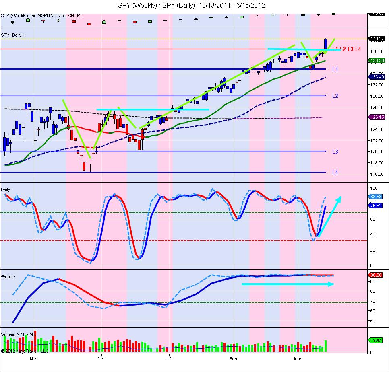Image resolution: width=389 pixels, height=372 pixels.
Task: Click the blue L4 level label
Action: click(335, 172)
